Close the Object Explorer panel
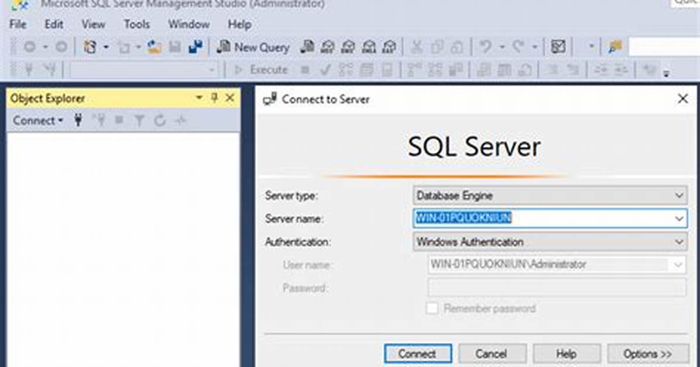Screen dimensions: 700x367 tap(230, 97)
